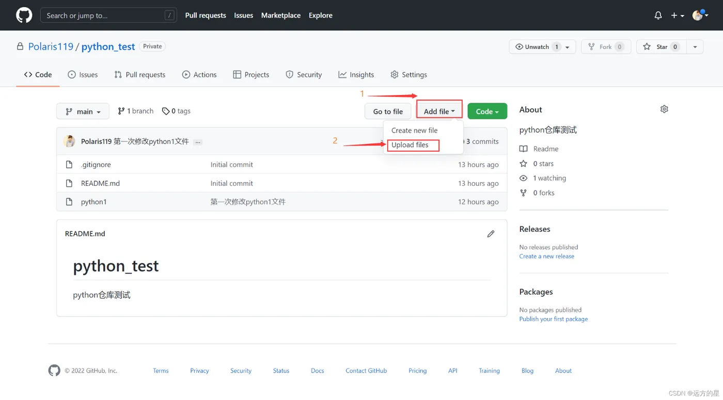Switch to the Actions tab
723x400 pixels.
199,75
